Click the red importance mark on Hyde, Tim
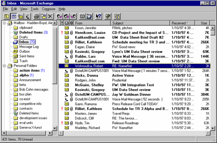 coord(62,123)
